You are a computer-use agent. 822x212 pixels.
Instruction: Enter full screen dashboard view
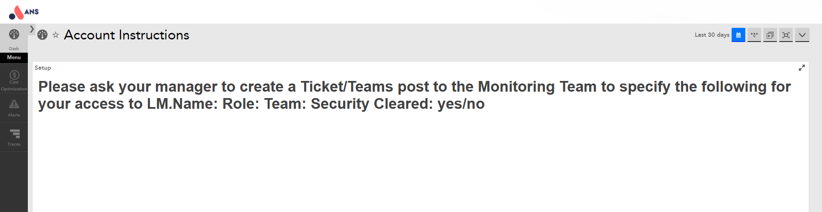click(x=786, y=35)
